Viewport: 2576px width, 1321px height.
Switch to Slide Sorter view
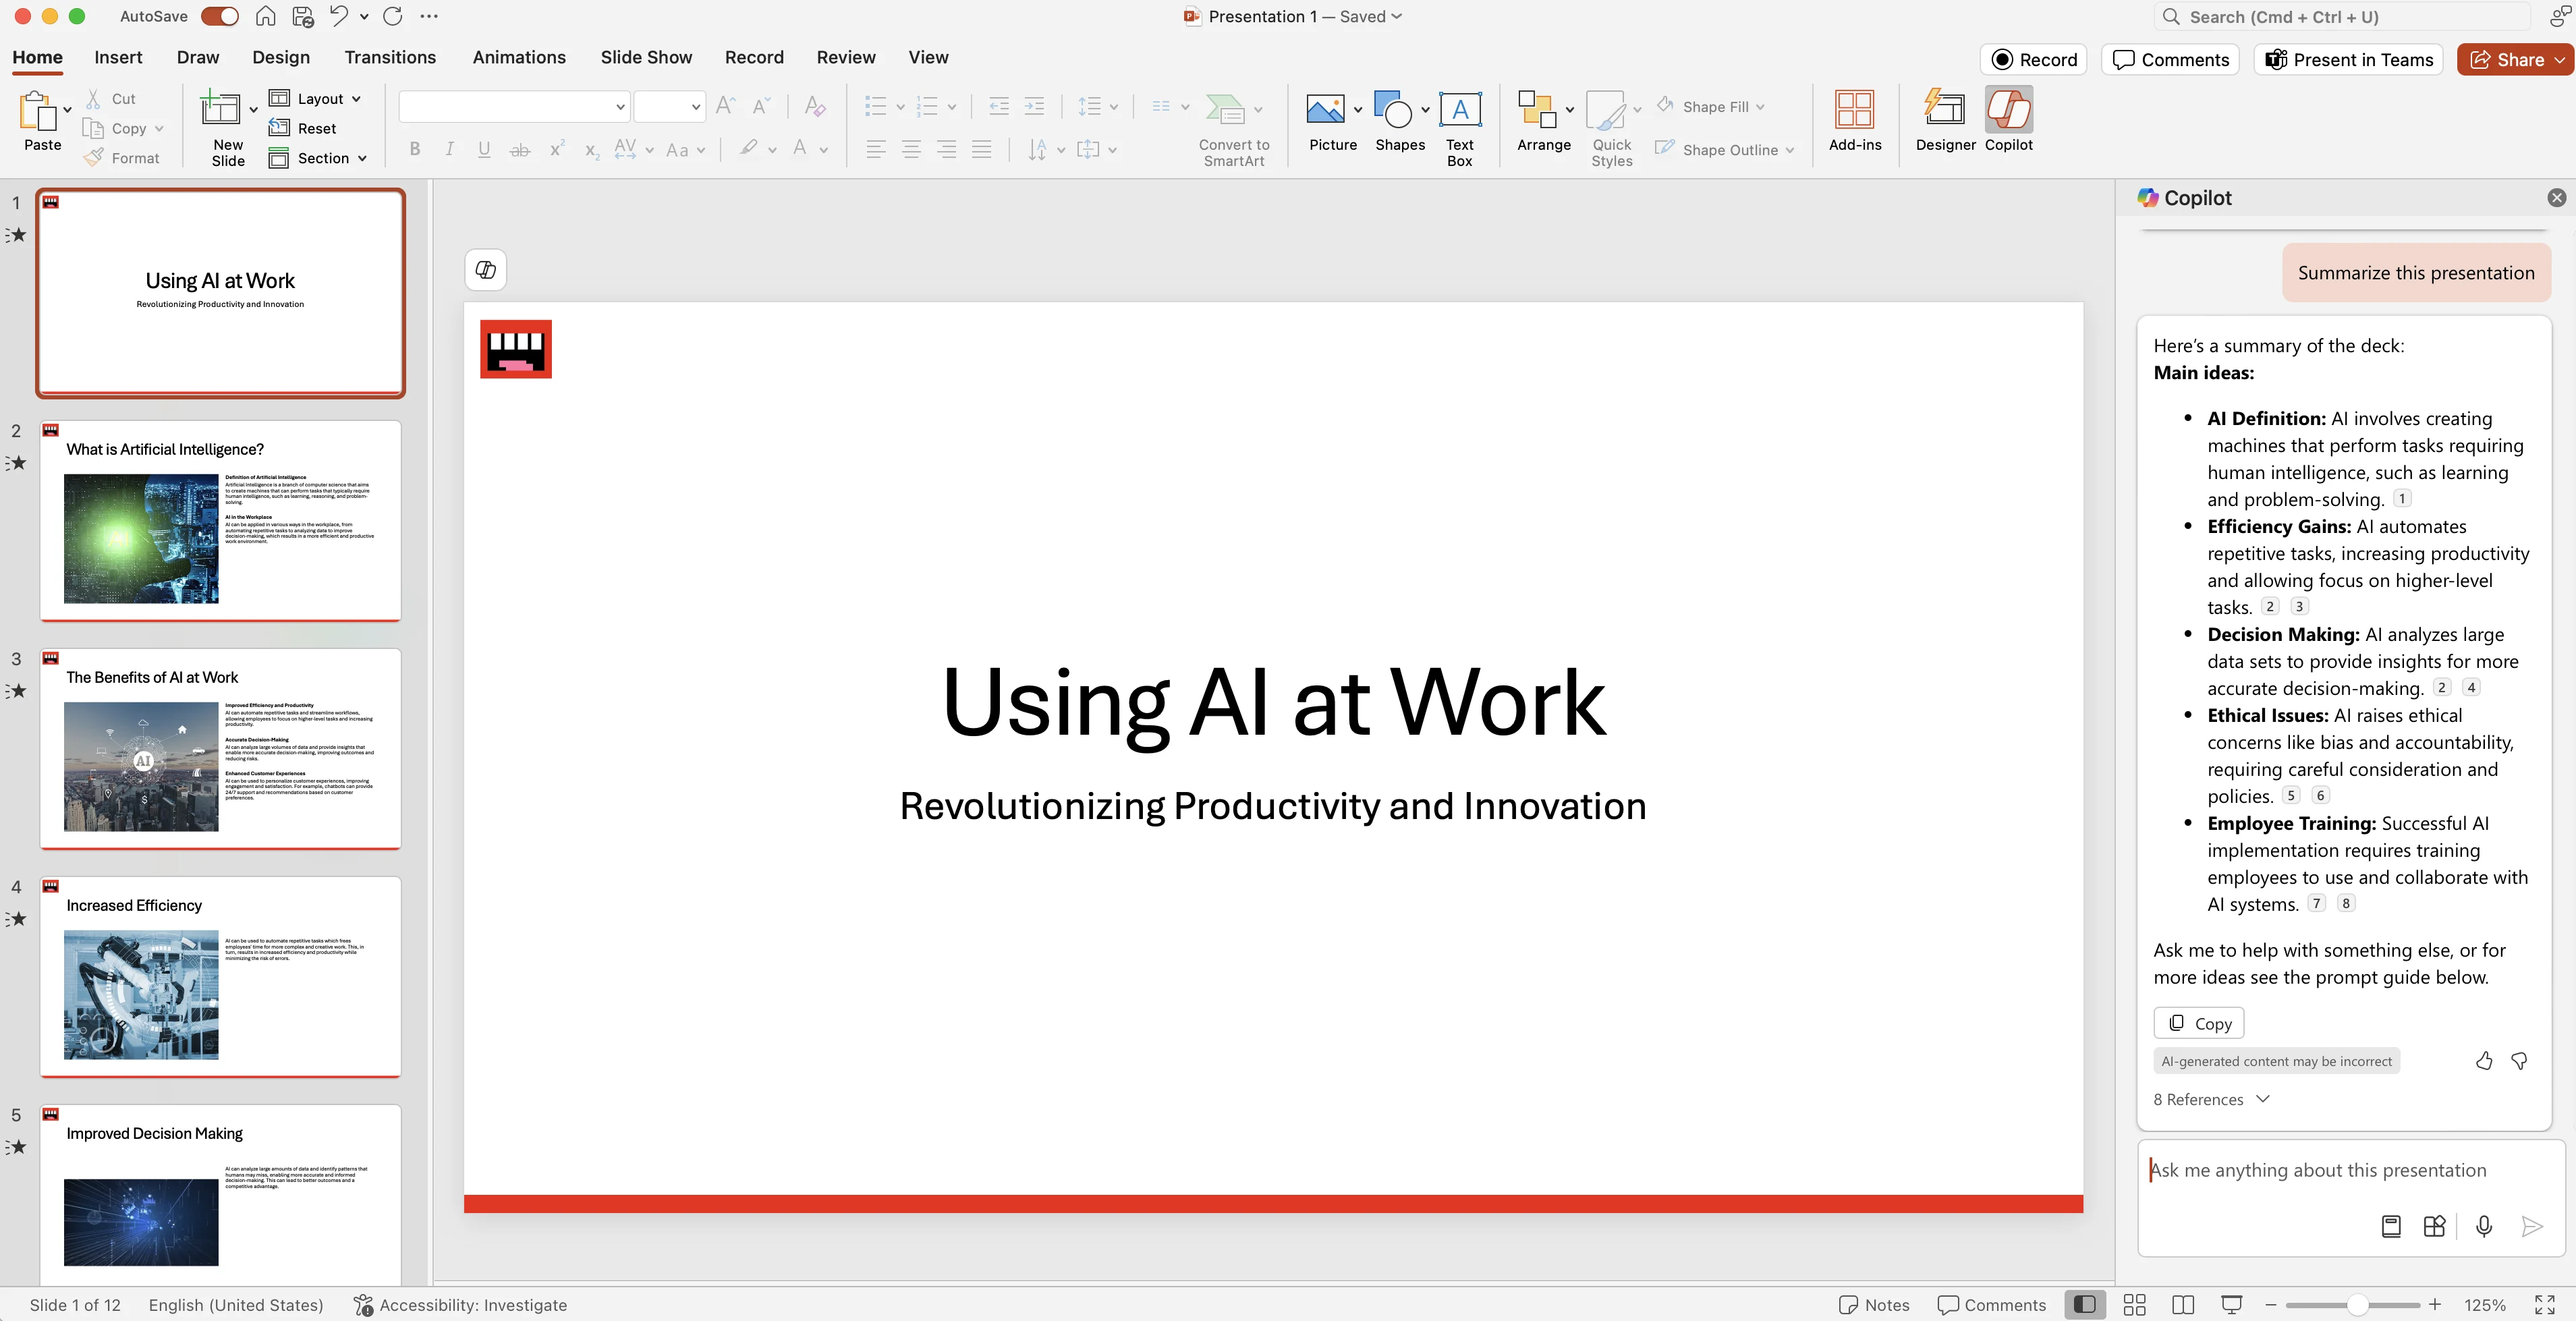[2134, 1304]
